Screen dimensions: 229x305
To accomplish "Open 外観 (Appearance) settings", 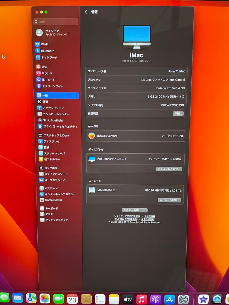I will [46, 101].
